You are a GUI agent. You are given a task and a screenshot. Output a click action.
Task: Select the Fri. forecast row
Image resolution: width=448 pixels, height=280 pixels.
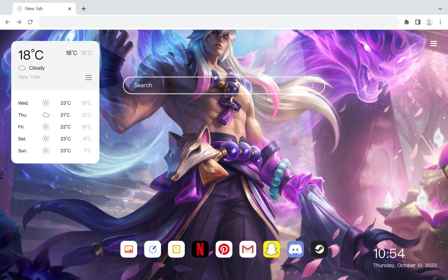(55, 127)
